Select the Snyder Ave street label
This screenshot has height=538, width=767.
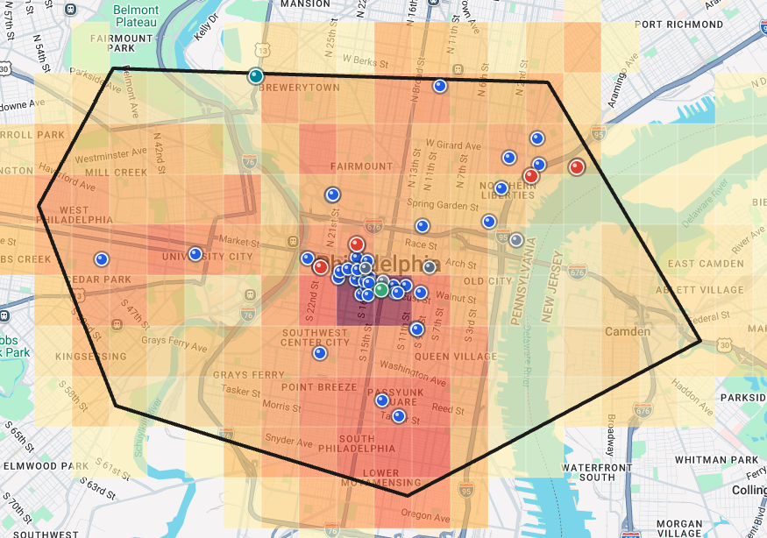288,440
